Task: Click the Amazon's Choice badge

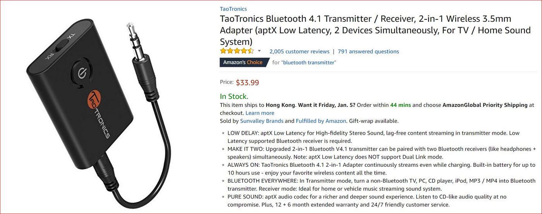Action: [x=243, y=62]
